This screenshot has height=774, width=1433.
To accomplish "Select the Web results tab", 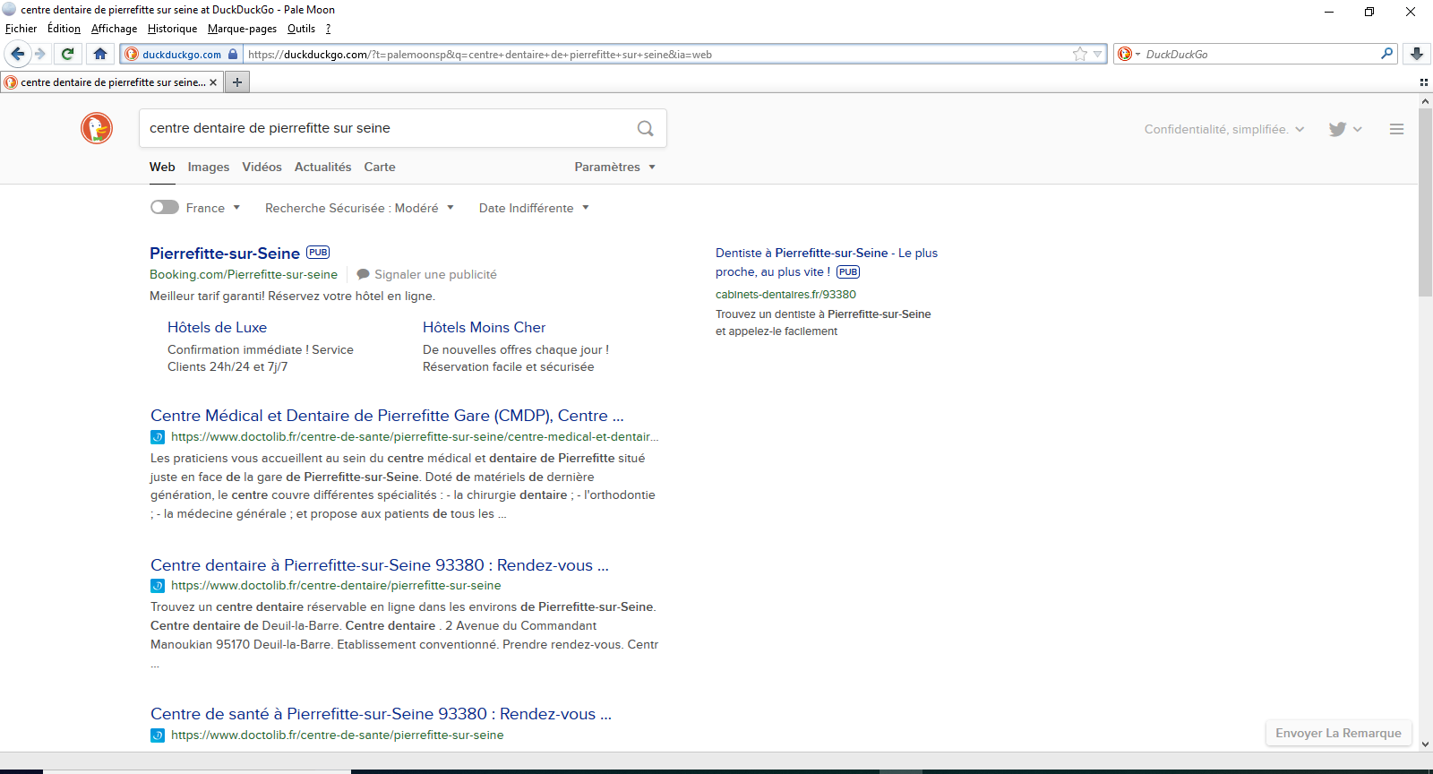I will coord(162,167).
